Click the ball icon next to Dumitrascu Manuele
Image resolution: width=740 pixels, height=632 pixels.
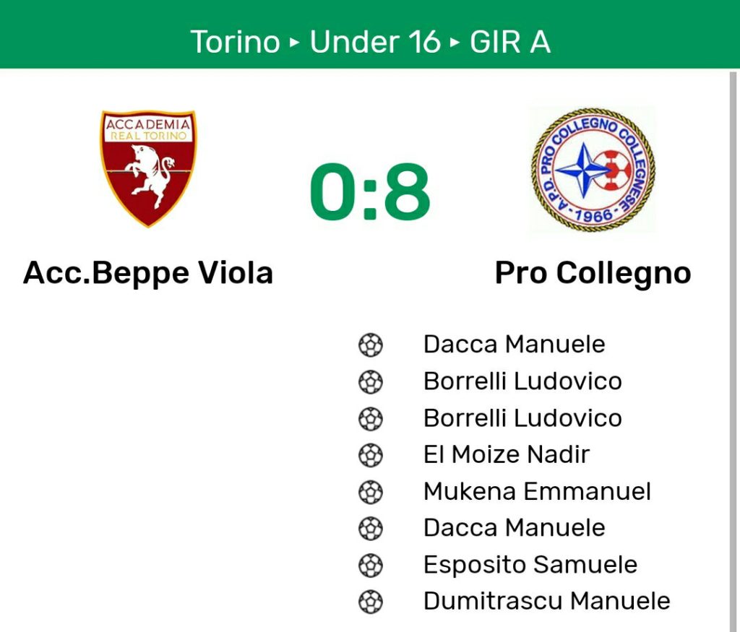371,602
